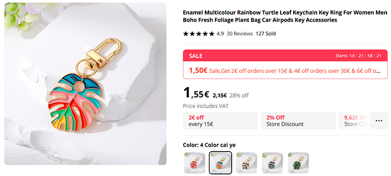Pick the green leaf color option

click(298, 163)
